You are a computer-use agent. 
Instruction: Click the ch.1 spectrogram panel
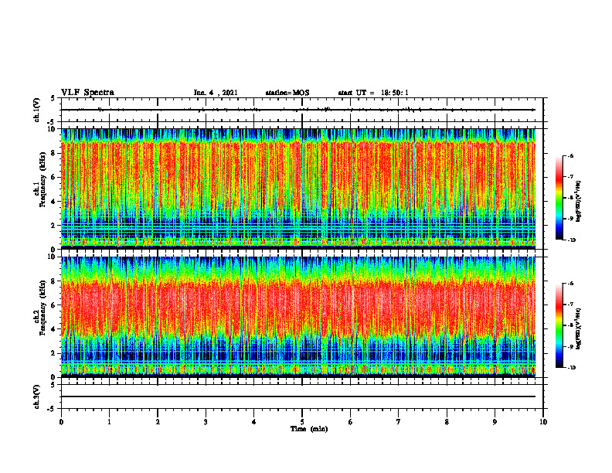tap(298, 189)
